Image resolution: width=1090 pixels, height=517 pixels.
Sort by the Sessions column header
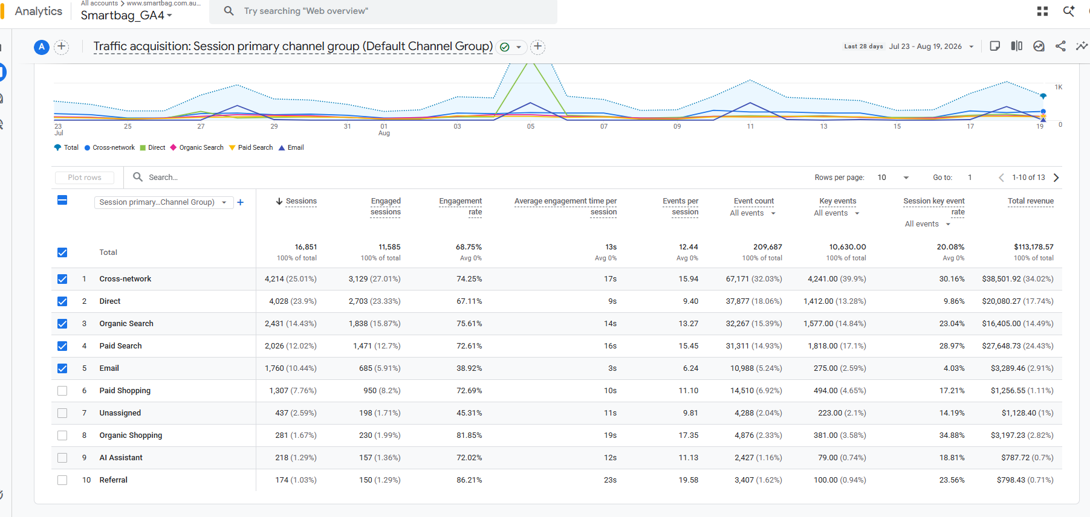pos(296,201)
